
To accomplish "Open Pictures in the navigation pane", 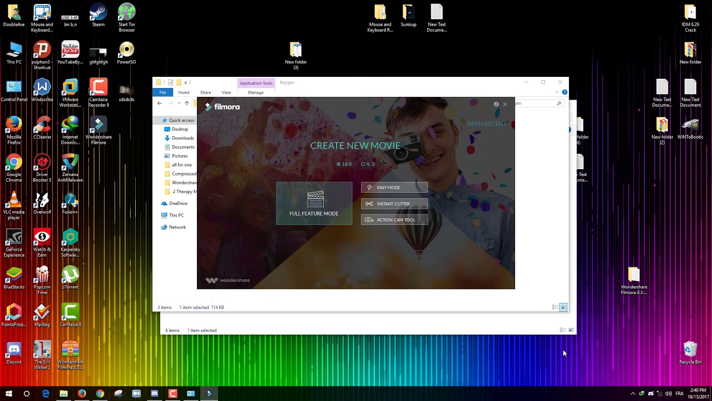I will click(x=176, y=156).
